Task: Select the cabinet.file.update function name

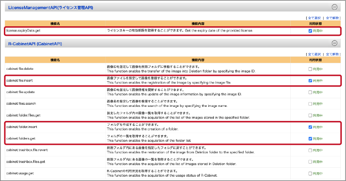Action: click(x=20, y=92)
